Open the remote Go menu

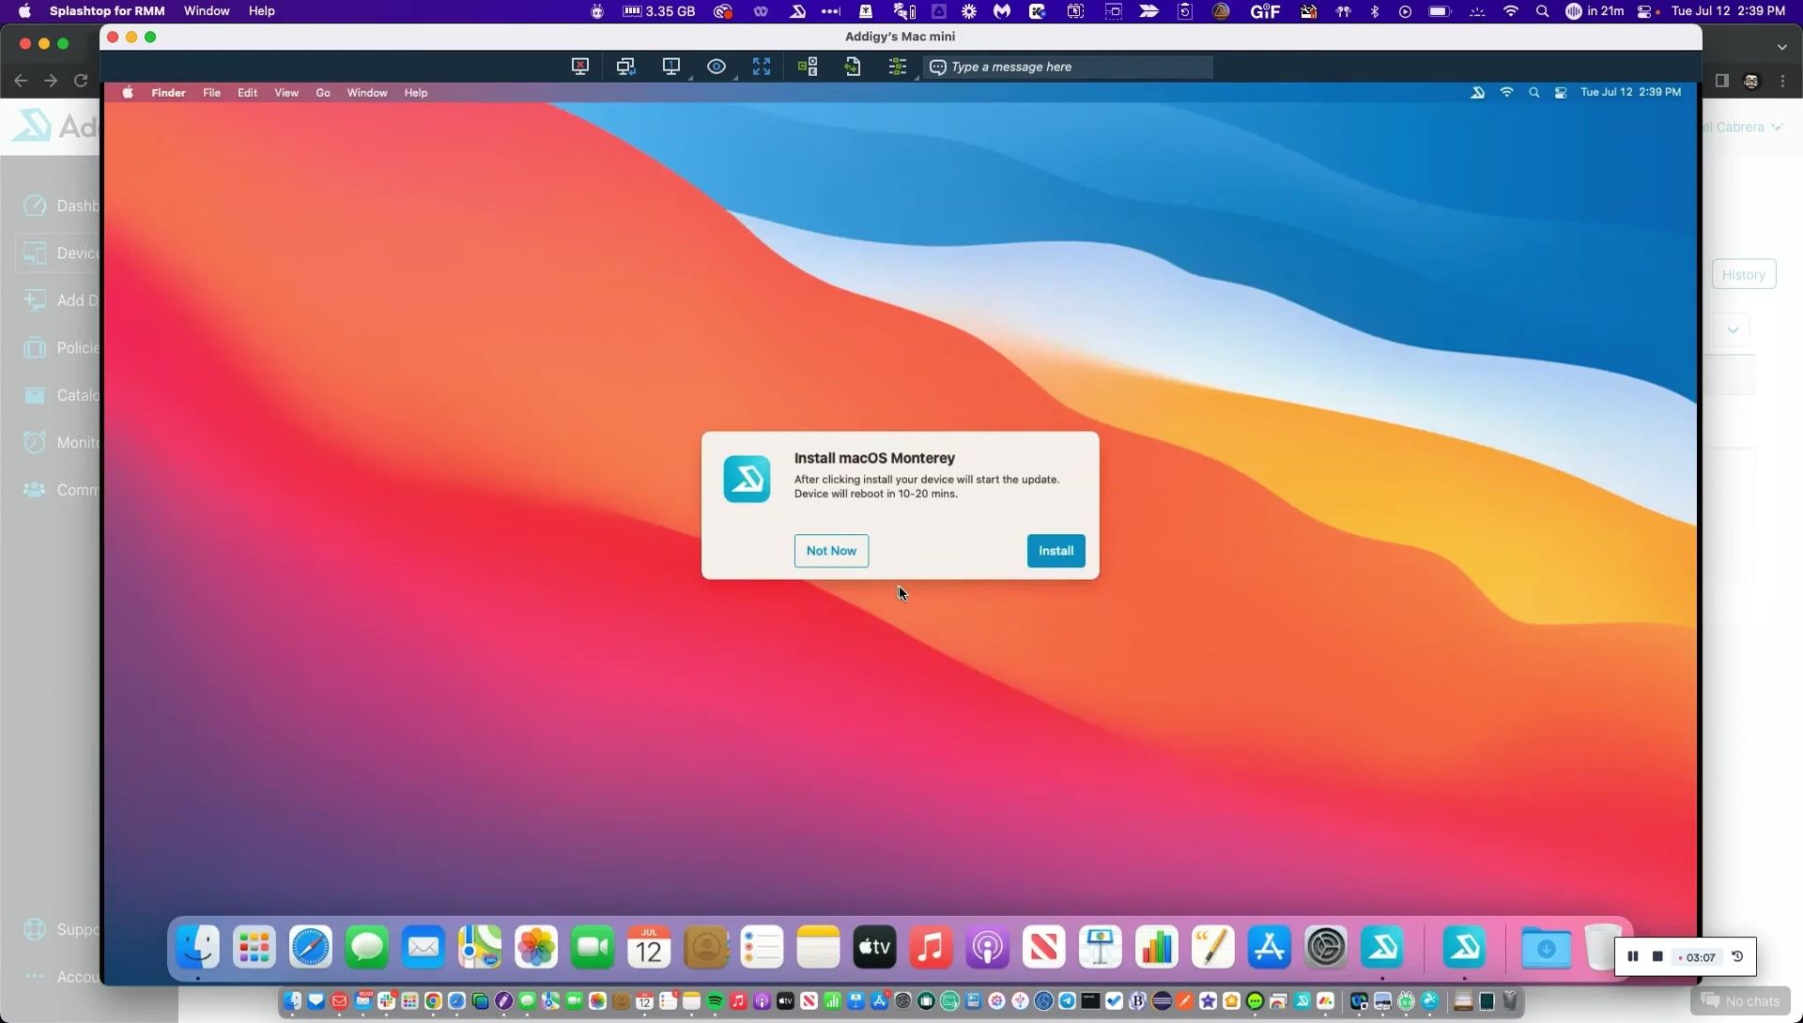(323, 93)
